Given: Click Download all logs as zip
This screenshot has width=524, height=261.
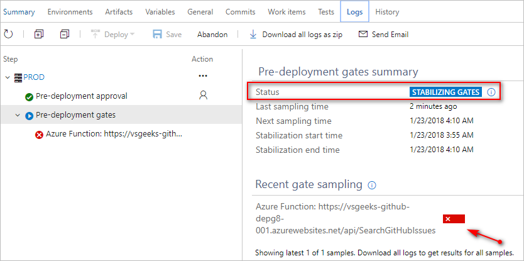Looking at the screenshot, I should coord(295,35).
